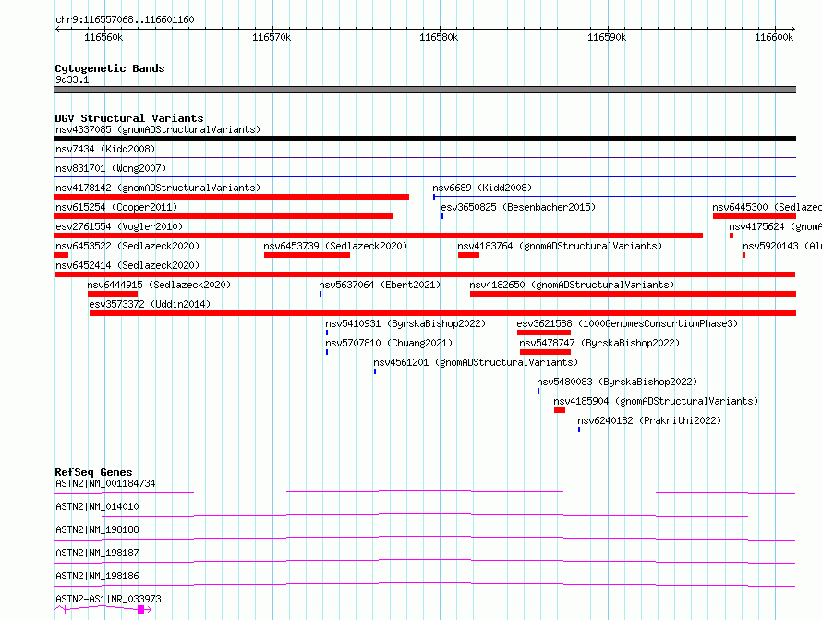
Task: Open nsv4182650 gnomADStructuralVariants label
Action: pos(572,285)
